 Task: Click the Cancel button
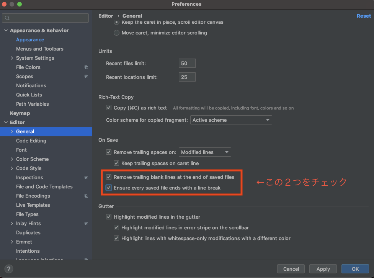point(291,269)
